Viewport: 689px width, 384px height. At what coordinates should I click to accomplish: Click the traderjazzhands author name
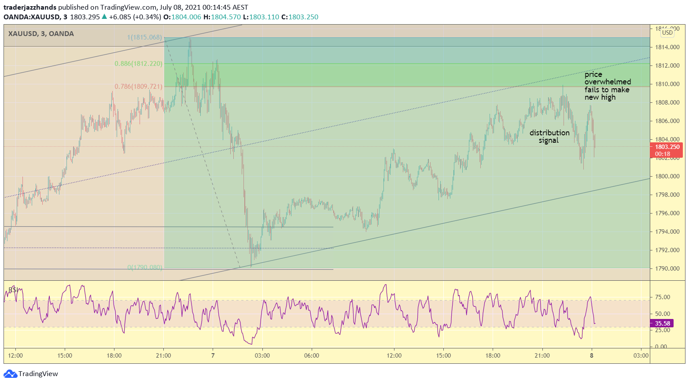coord(30,7)
